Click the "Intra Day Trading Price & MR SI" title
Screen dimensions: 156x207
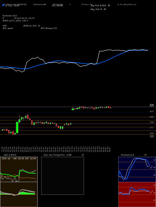coord(64,155)
